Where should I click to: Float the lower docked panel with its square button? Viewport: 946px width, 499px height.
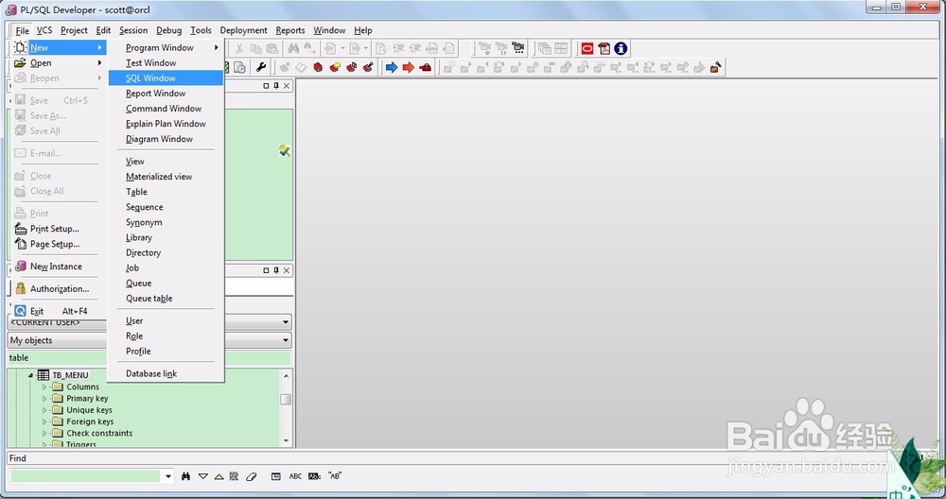point(266,270)
